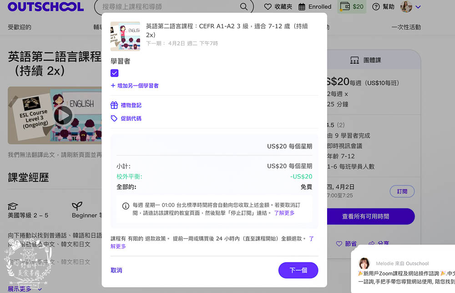455x293 pixels.
Task: Click the 節省 heart icon
Action: tap(339, 244)
